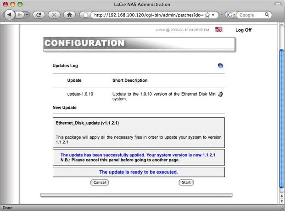Click the stop loading button
This screenshot has height=211, width=285.
54,15
